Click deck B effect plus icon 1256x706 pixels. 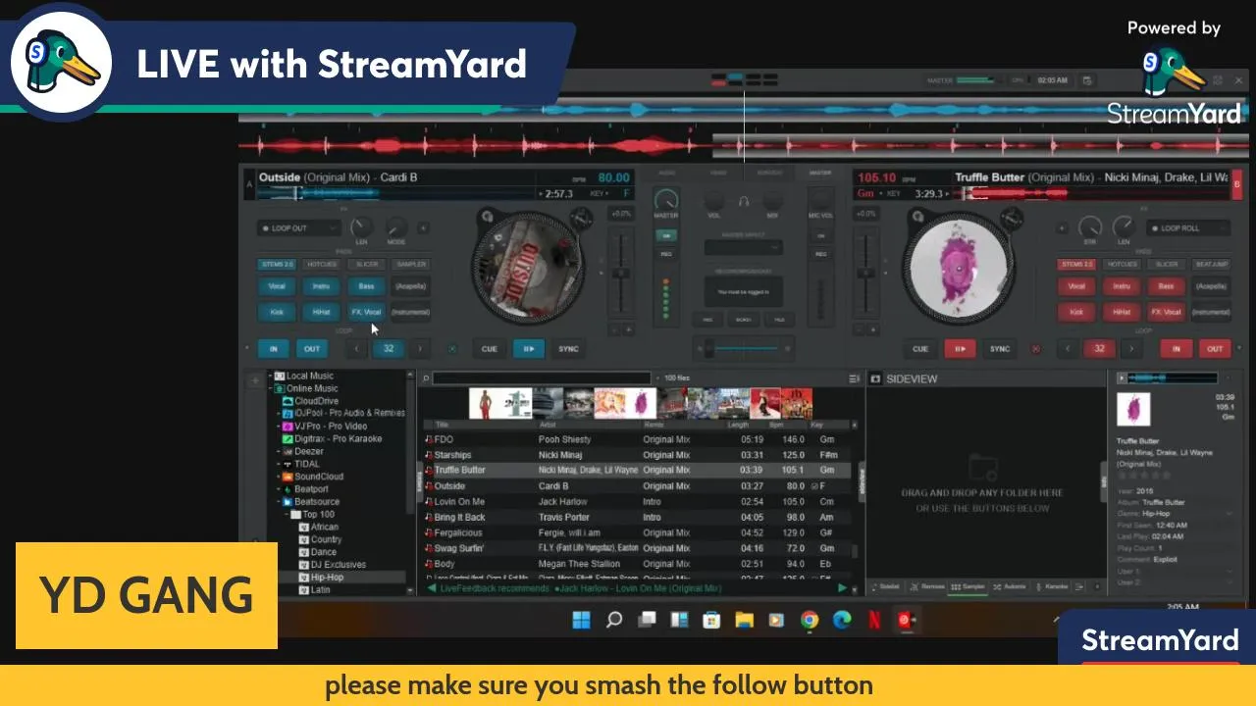click(1062, 228)
